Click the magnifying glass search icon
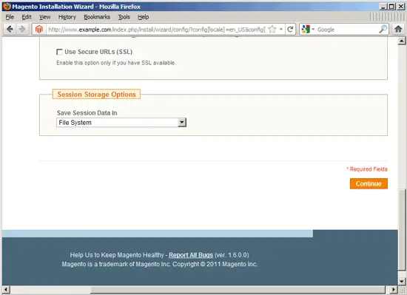Image resolution: width=407 pixels, height=295 pixels. [383, 29]
